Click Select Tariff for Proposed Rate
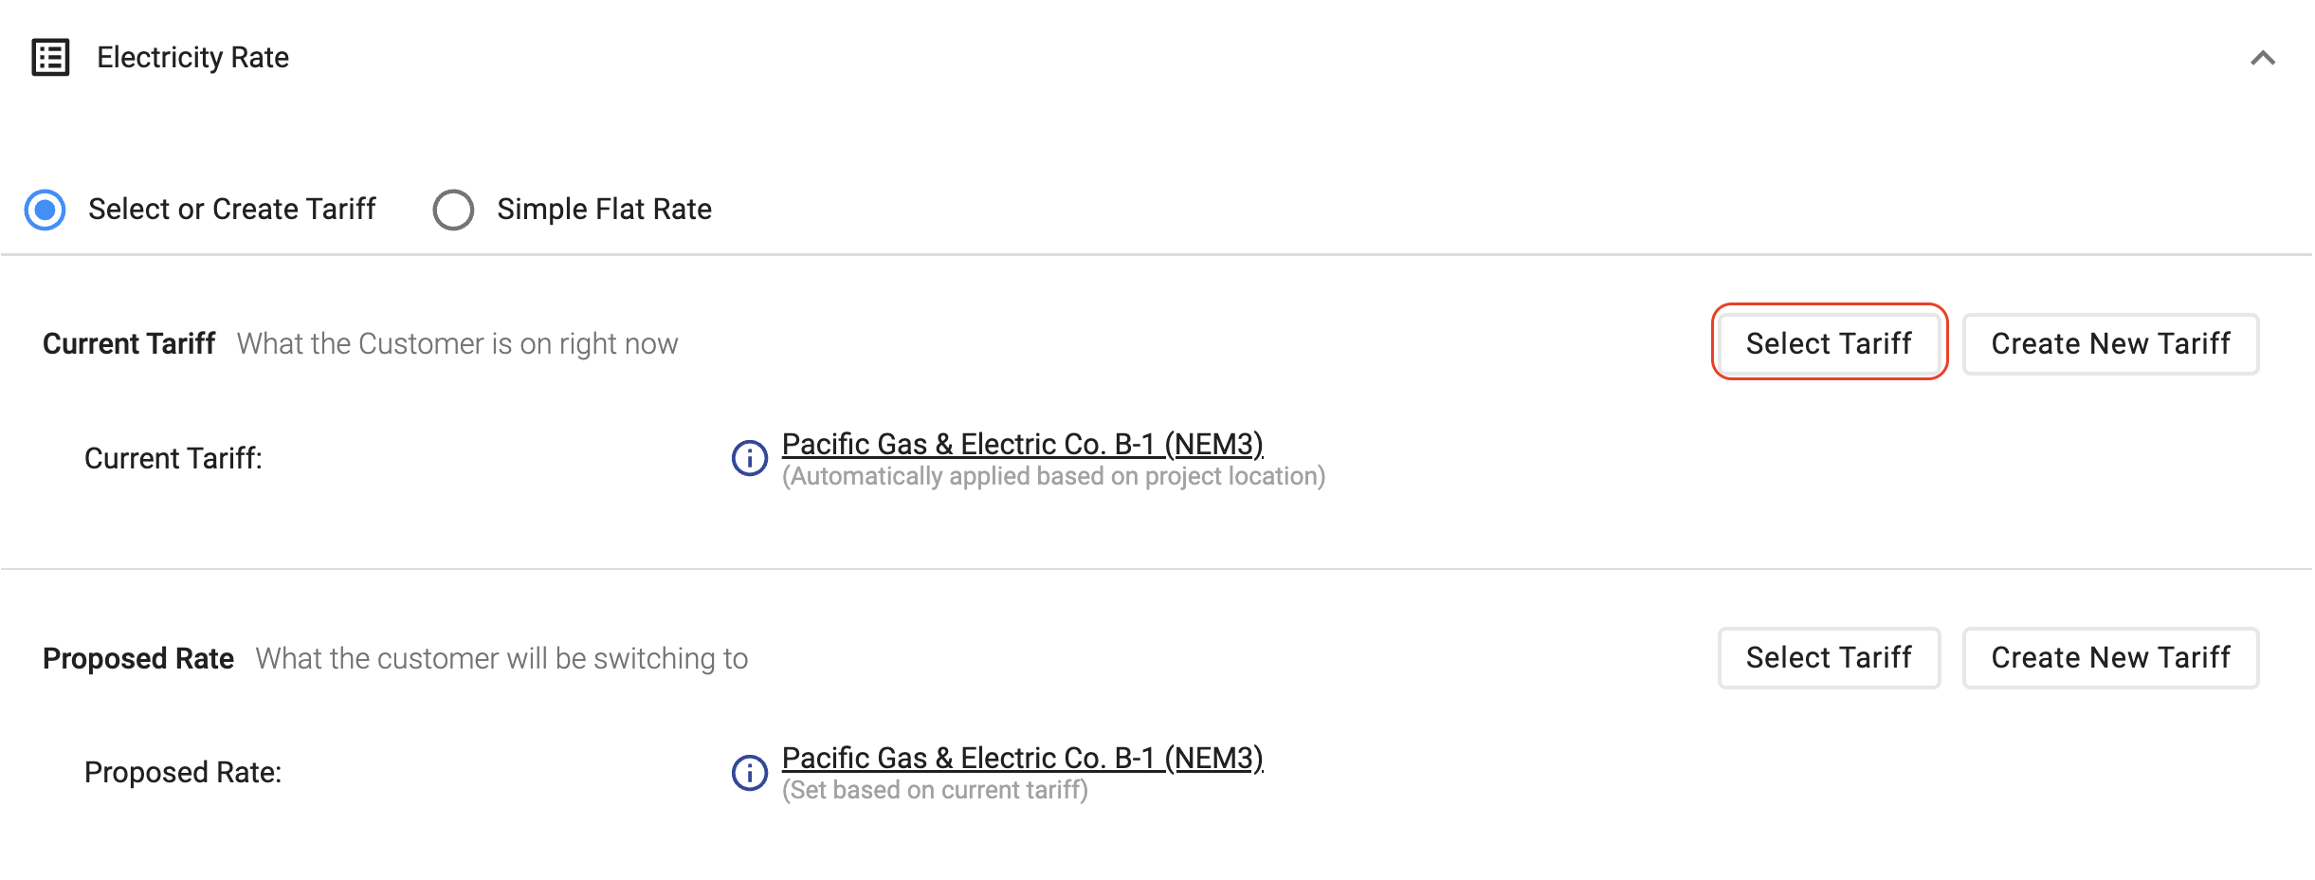 1829,657
